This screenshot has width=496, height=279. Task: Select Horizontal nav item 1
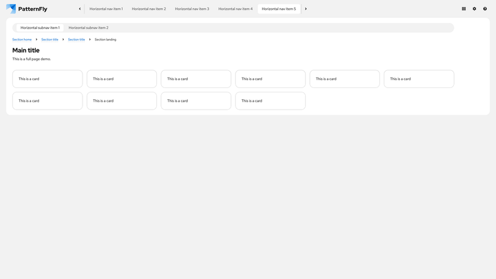106,9
